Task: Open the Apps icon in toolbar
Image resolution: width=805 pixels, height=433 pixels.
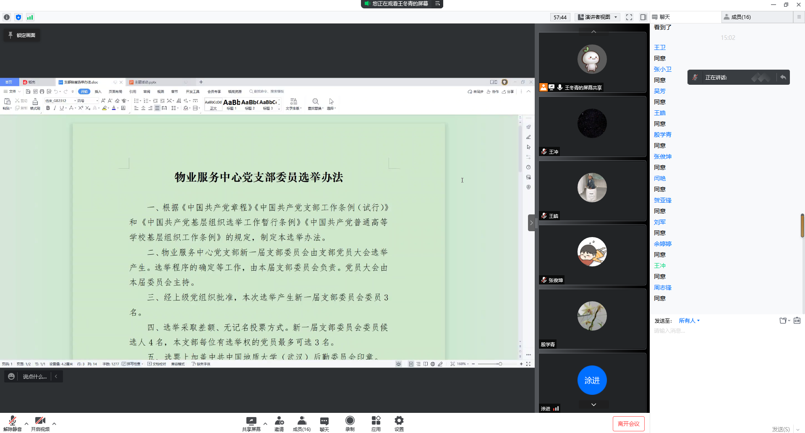Action: 376,421
